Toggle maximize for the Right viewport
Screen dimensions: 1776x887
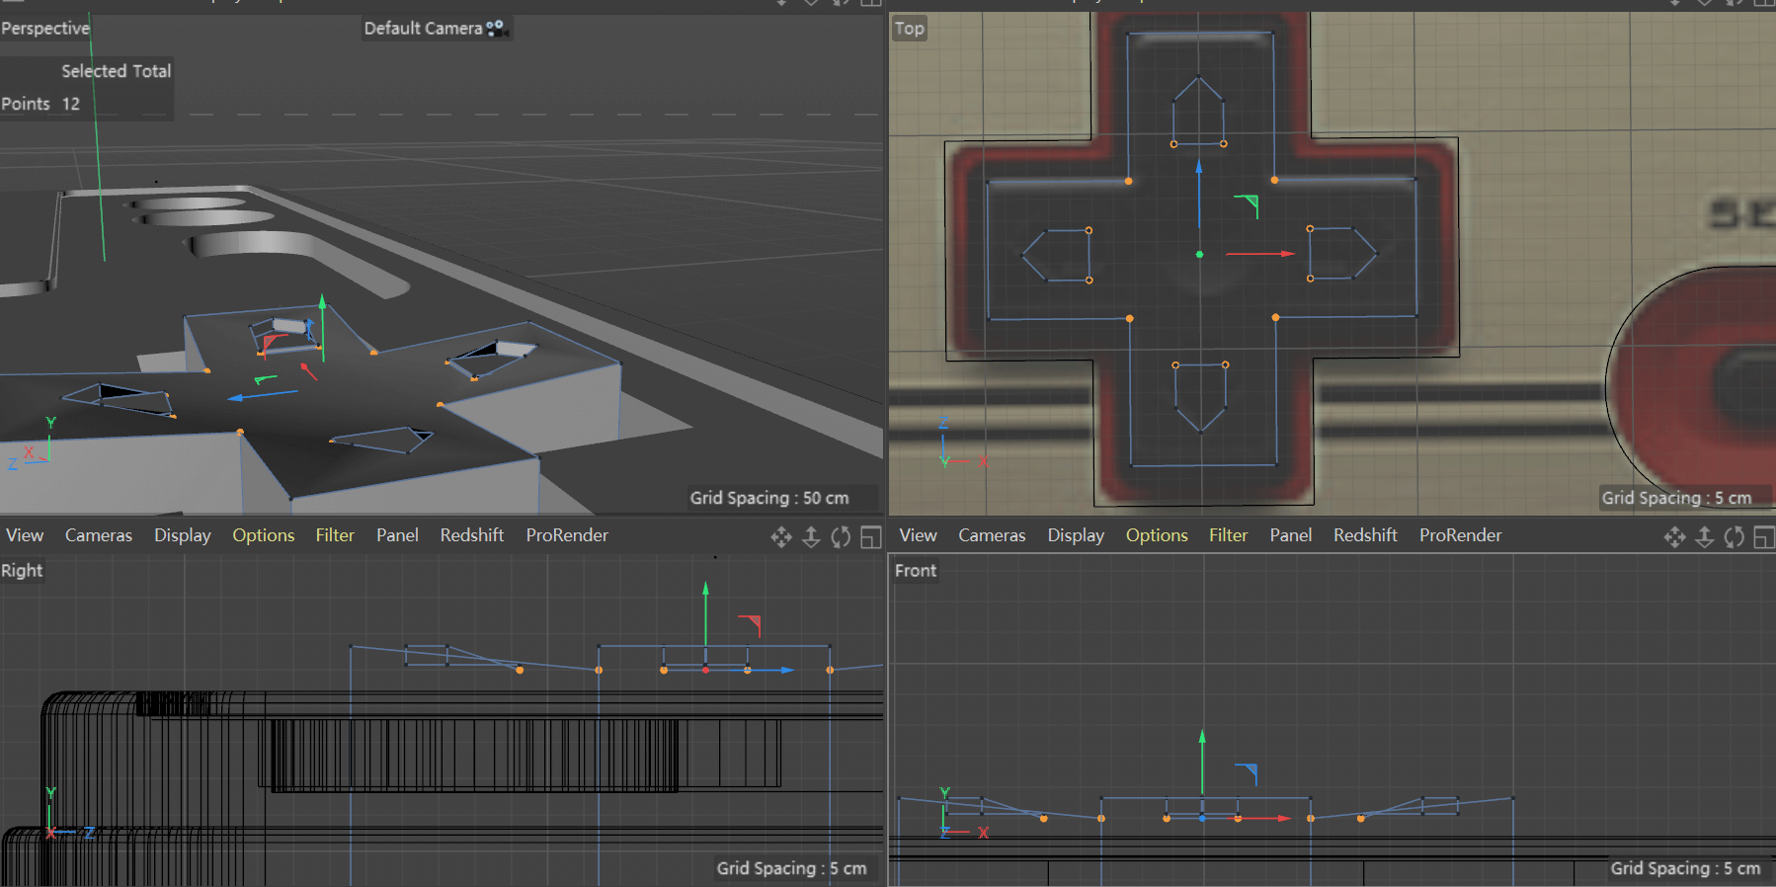(x=870, y=536)
